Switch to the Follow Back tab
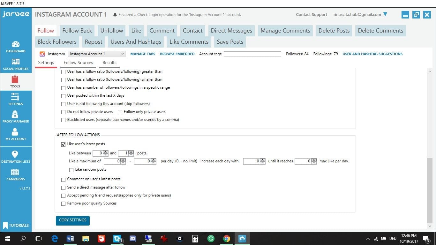This screenshot has width=436, height=245. [x=77, y=31]
